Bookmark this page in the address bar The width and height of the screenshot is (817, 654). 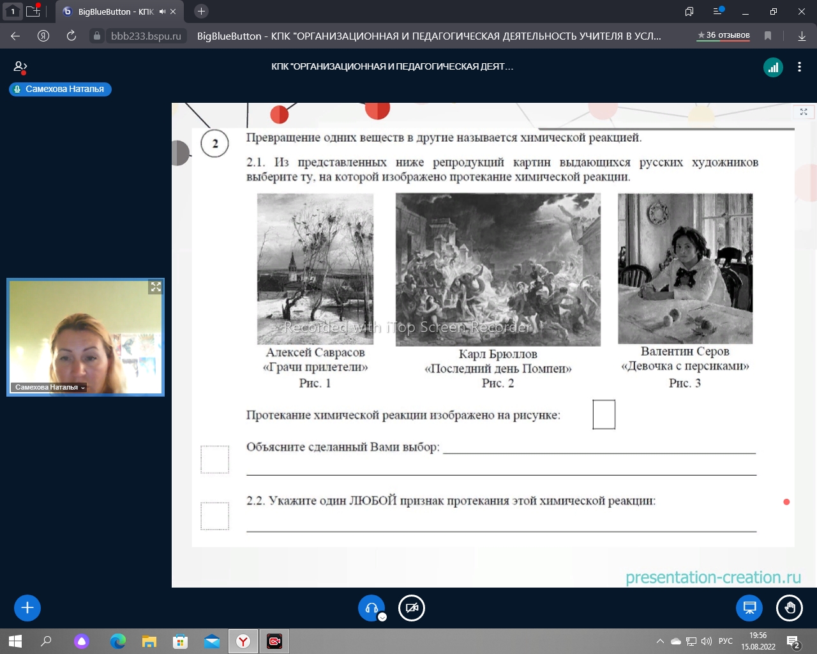pos(768,36)
